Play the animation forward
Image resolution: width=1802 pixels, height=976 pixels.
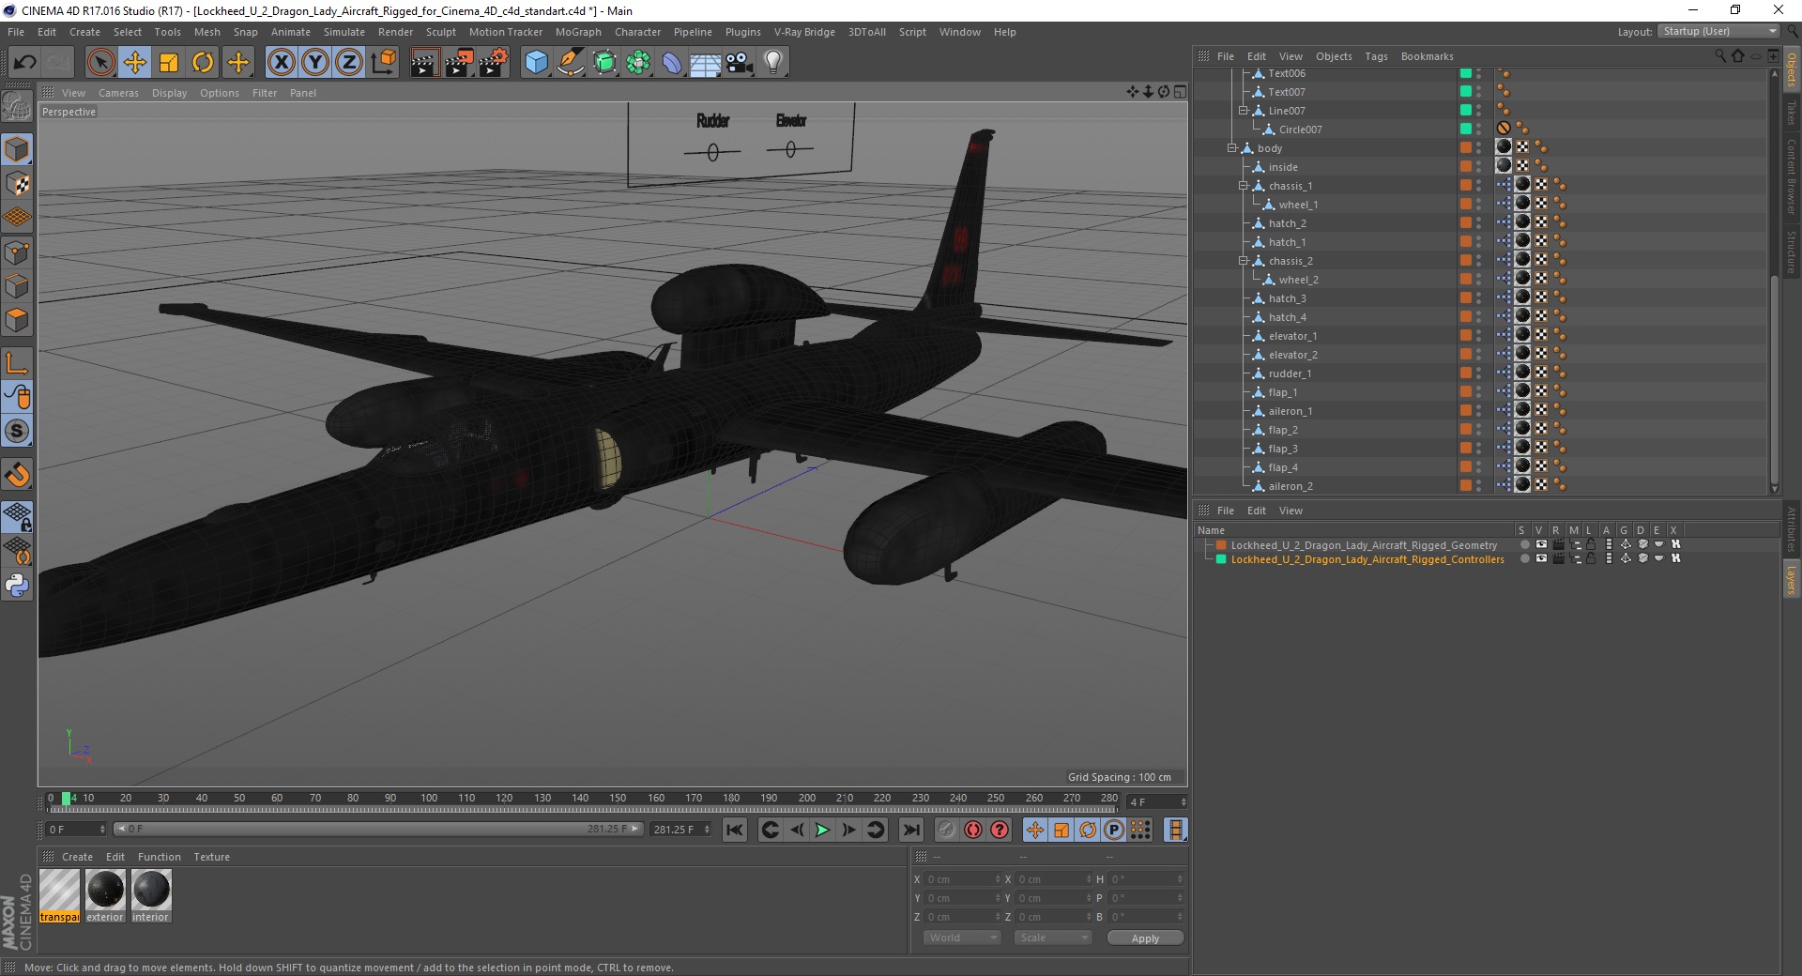pyautogui.click(x=822, y=830)
